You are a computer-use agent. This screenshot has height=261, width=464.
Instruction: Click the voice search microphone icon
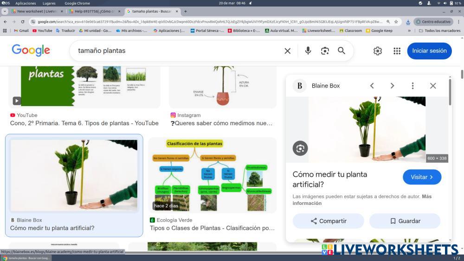tap(308, 51)
